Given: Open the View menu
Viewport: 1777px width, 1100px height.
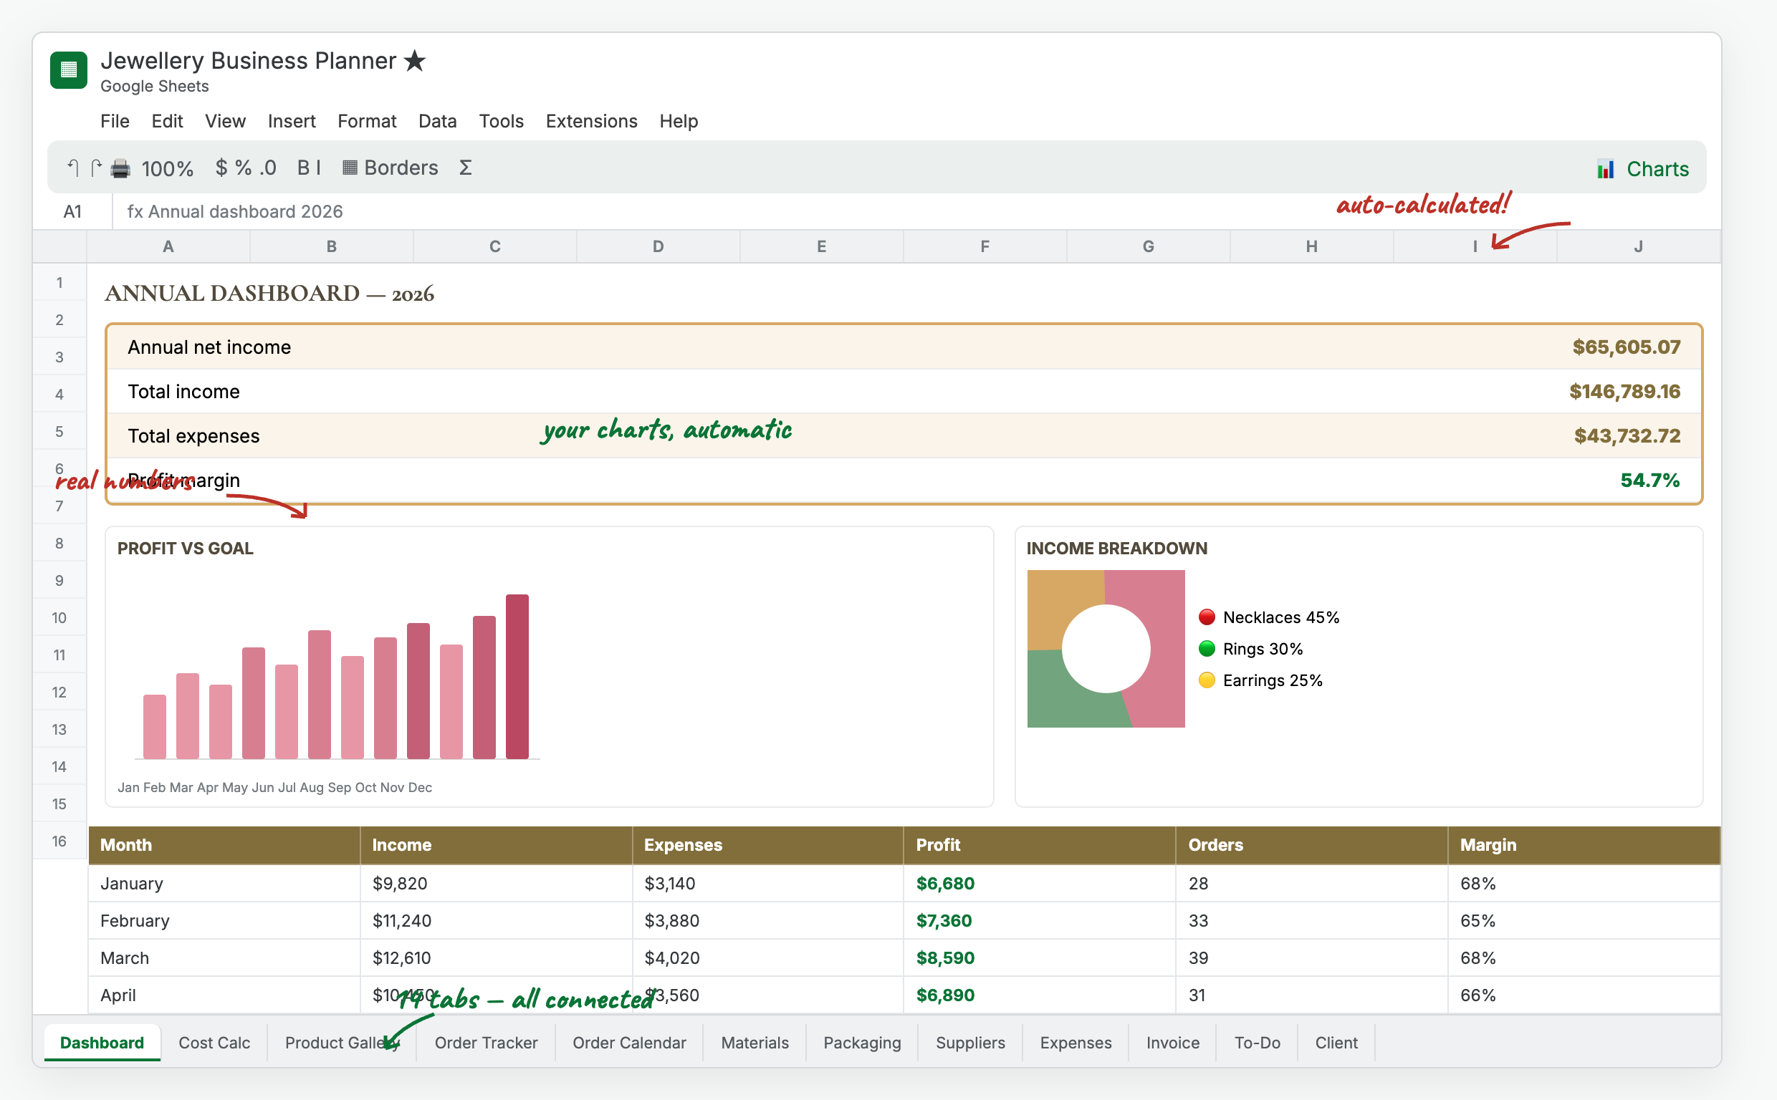Looking at the screenshot, I should (225, 121).
